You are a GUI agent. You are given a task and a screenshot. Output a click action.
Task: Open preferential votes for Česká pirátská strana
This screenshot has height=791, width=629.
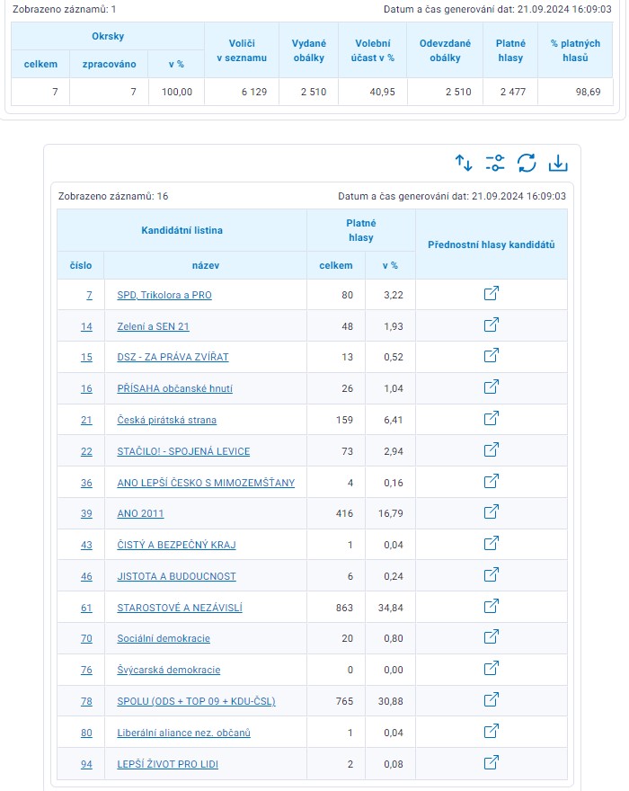click(492, 418)
